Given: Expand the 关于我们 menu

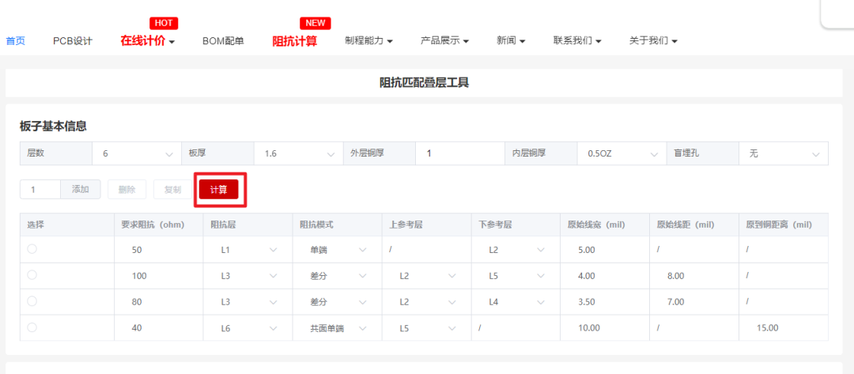Looking at the screenshot, I should [653, 41].
